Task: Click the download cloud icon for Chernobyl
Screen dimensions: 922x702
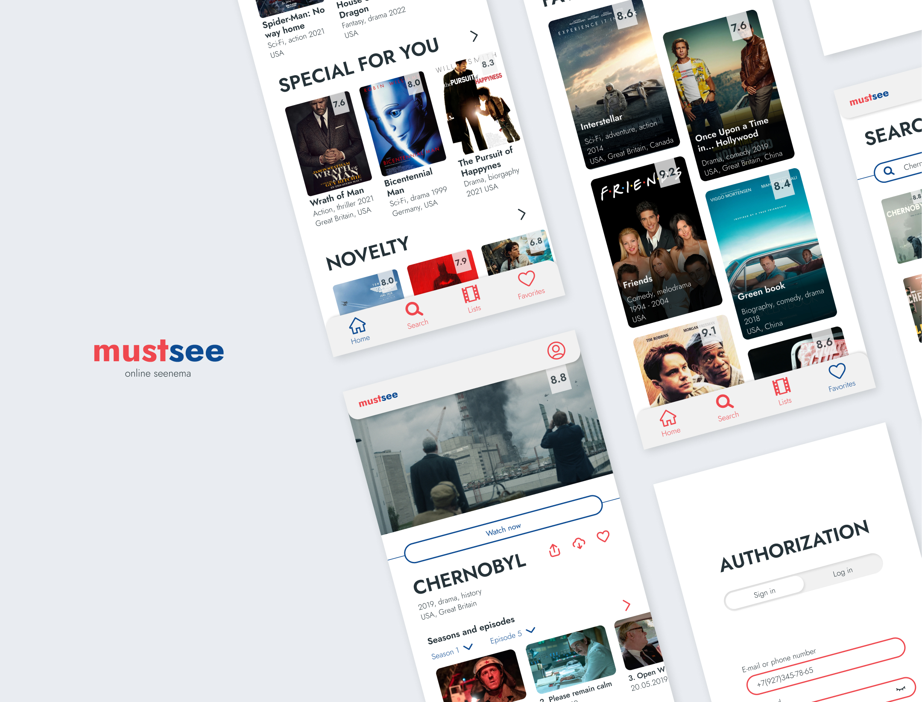Action: (579, 543)
